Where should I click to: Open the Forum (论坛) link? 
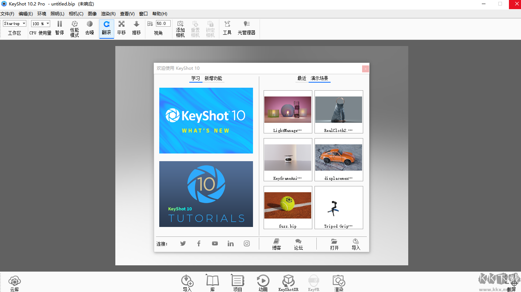tap(298, 244)
